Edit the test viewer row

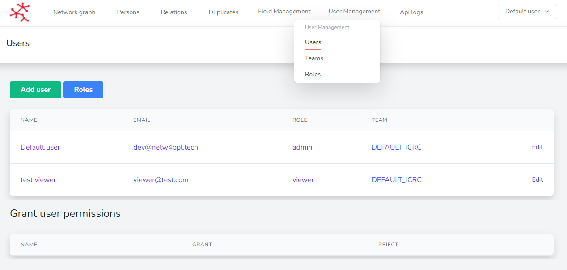537,179
